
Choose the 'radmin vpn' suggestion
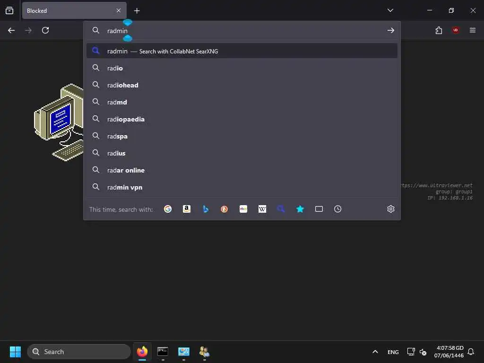pos(242,187)
